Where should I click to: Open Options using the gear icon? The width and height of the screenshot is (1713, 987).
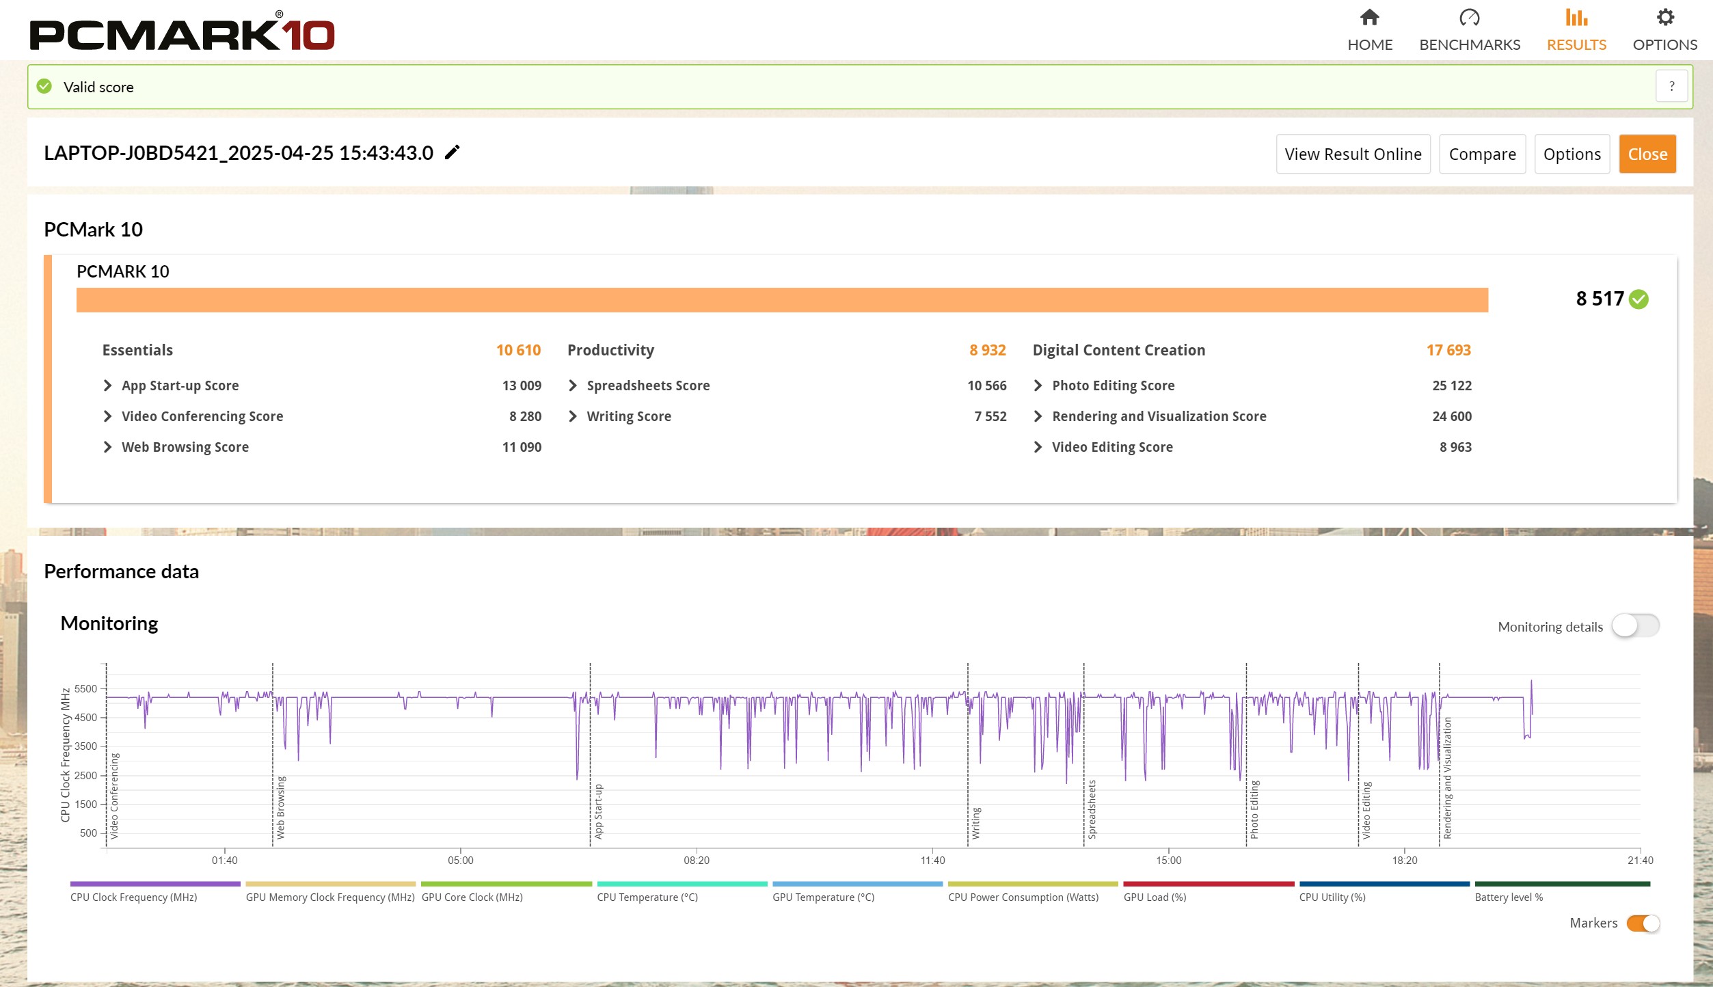tap(1664, 18)
